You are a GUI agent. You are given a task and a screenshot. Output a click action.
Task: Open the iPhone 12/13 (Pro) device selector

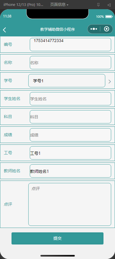23,5
